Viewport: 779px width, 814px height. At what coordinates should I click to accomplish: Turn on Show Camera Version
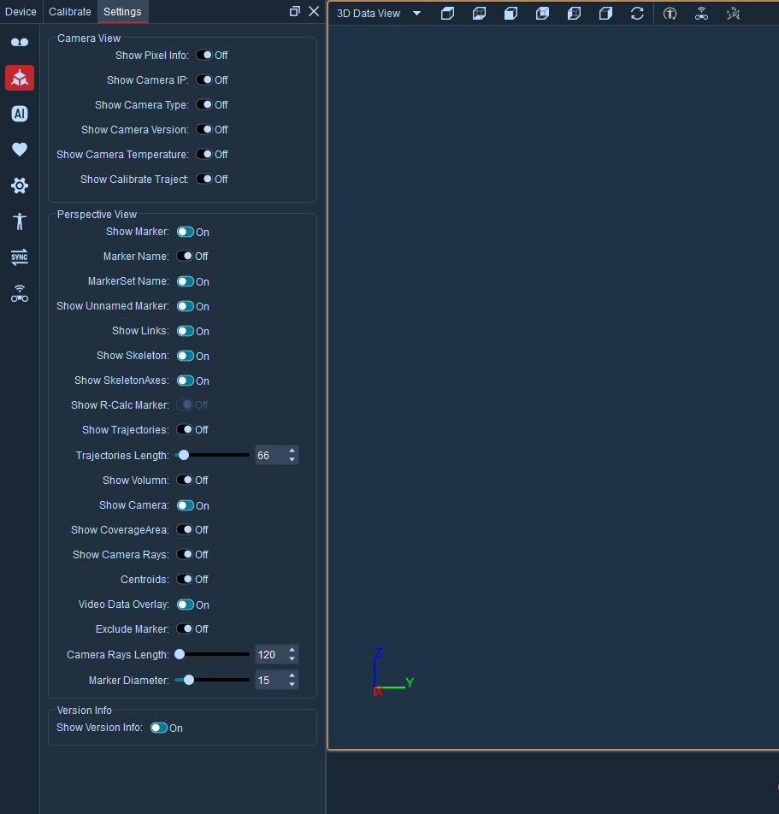point(204,130)
